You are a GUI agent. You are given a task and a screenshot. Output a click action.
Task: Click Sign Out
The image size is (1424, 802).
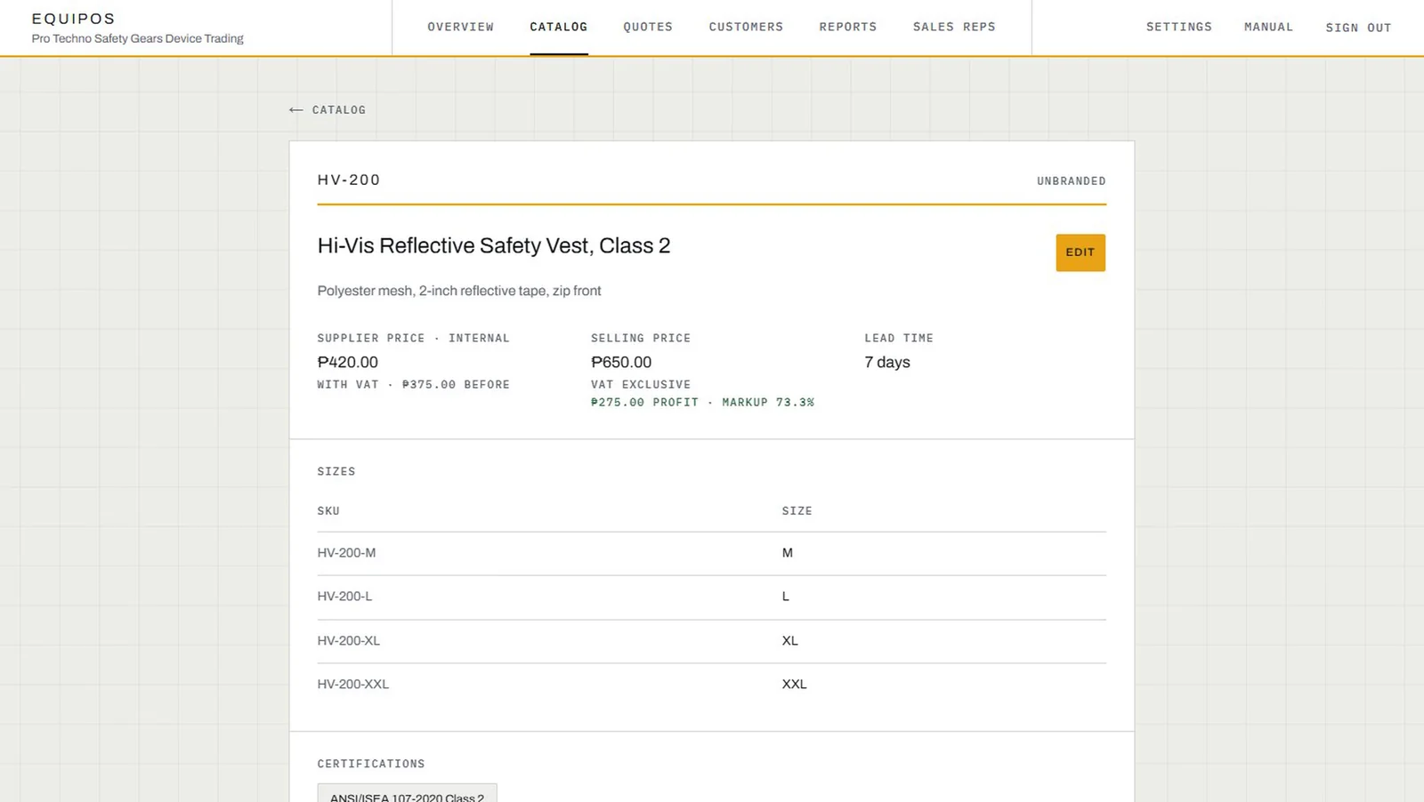tap(1358, 28)
